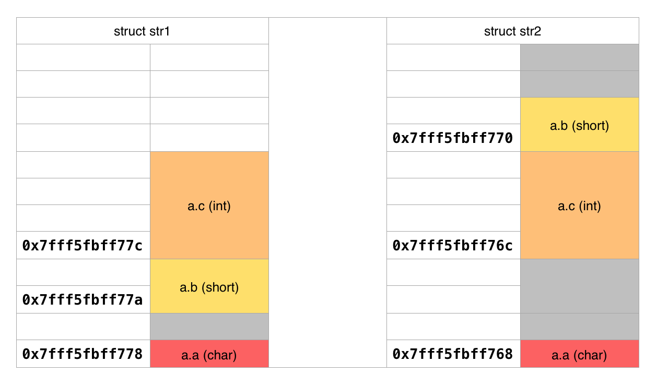Click the "struct str2" header cell
Screen dimensions: 657x386
(512, 31)
